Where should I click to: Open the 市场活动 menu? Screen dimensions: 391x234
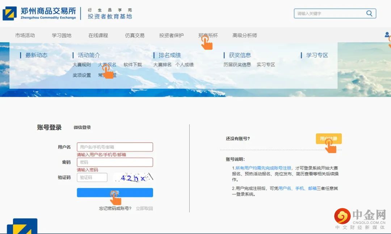(x=25, y=35)
